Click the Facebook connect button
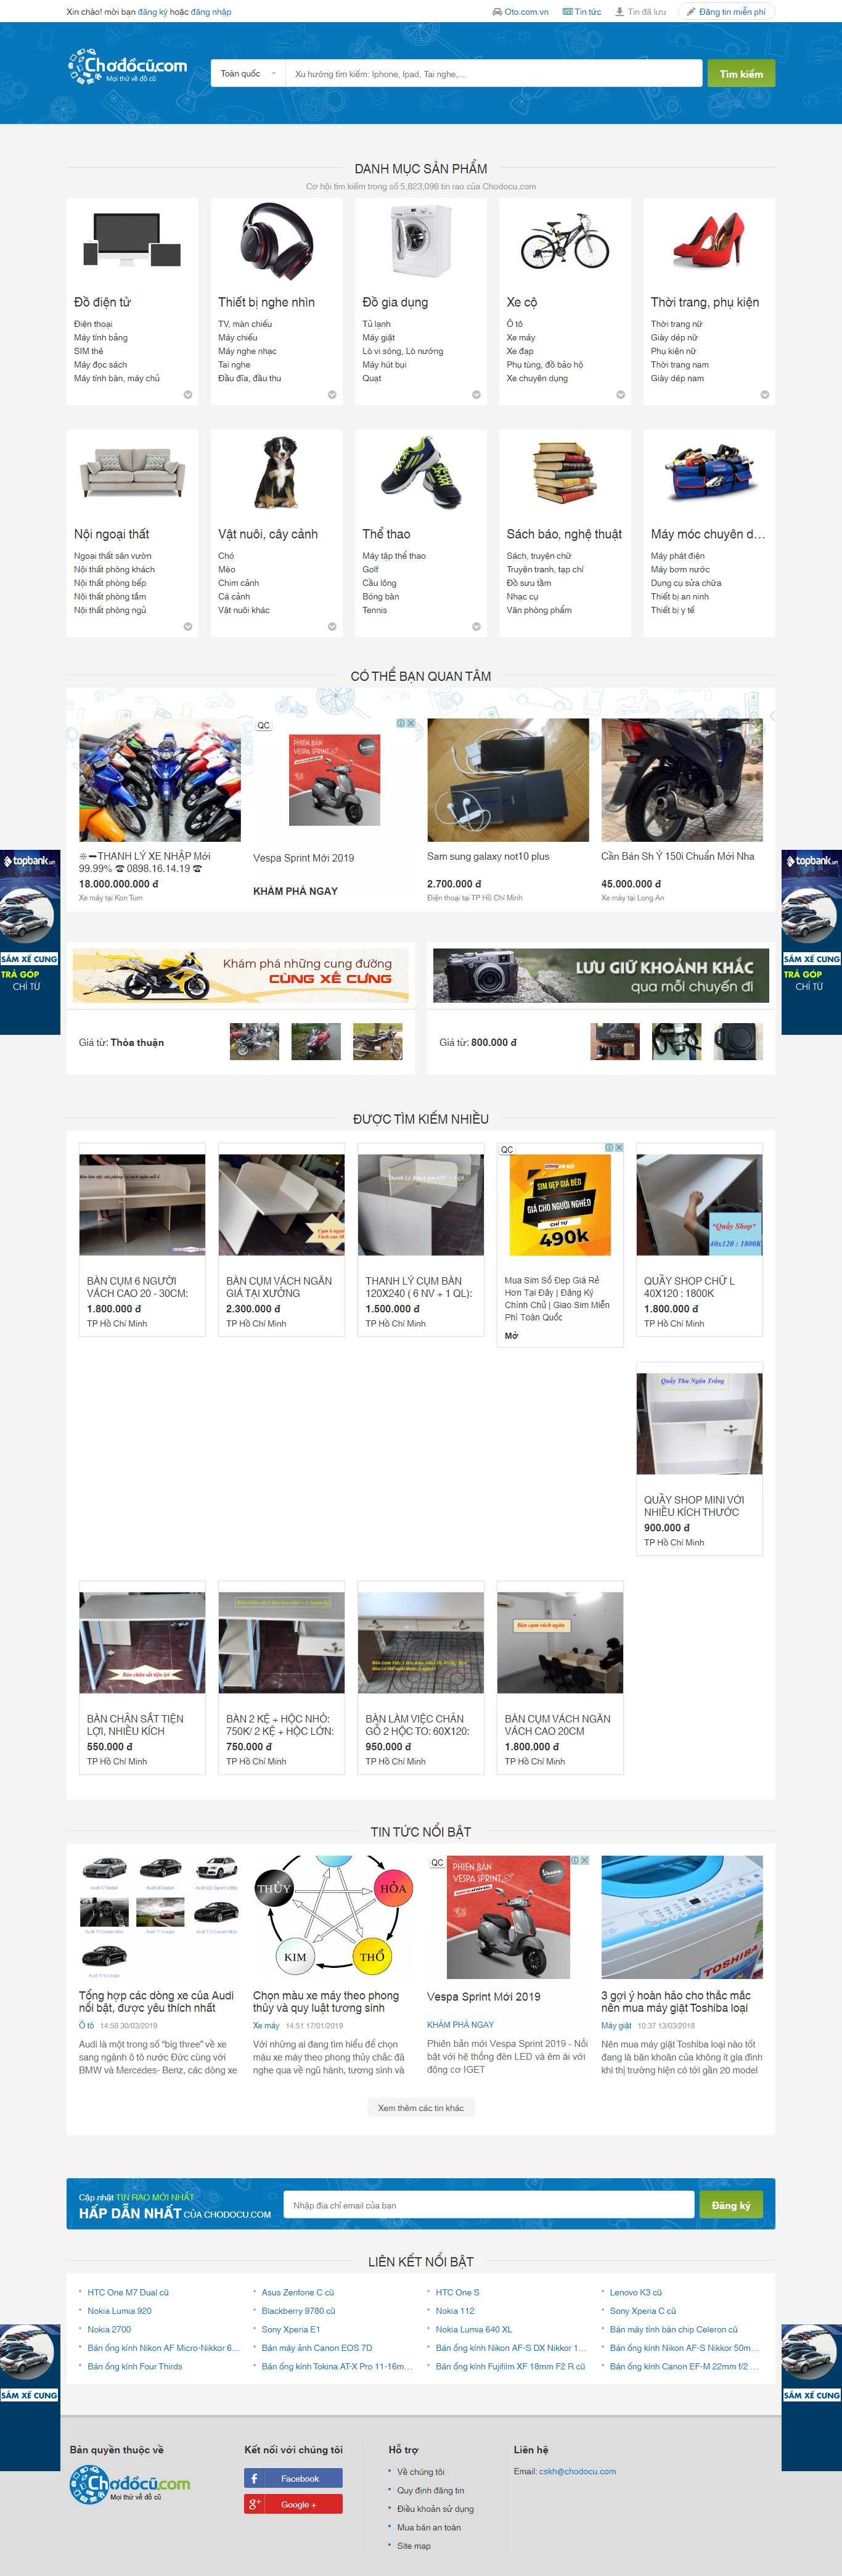The image size is (842, 2576). (293, 2477)
